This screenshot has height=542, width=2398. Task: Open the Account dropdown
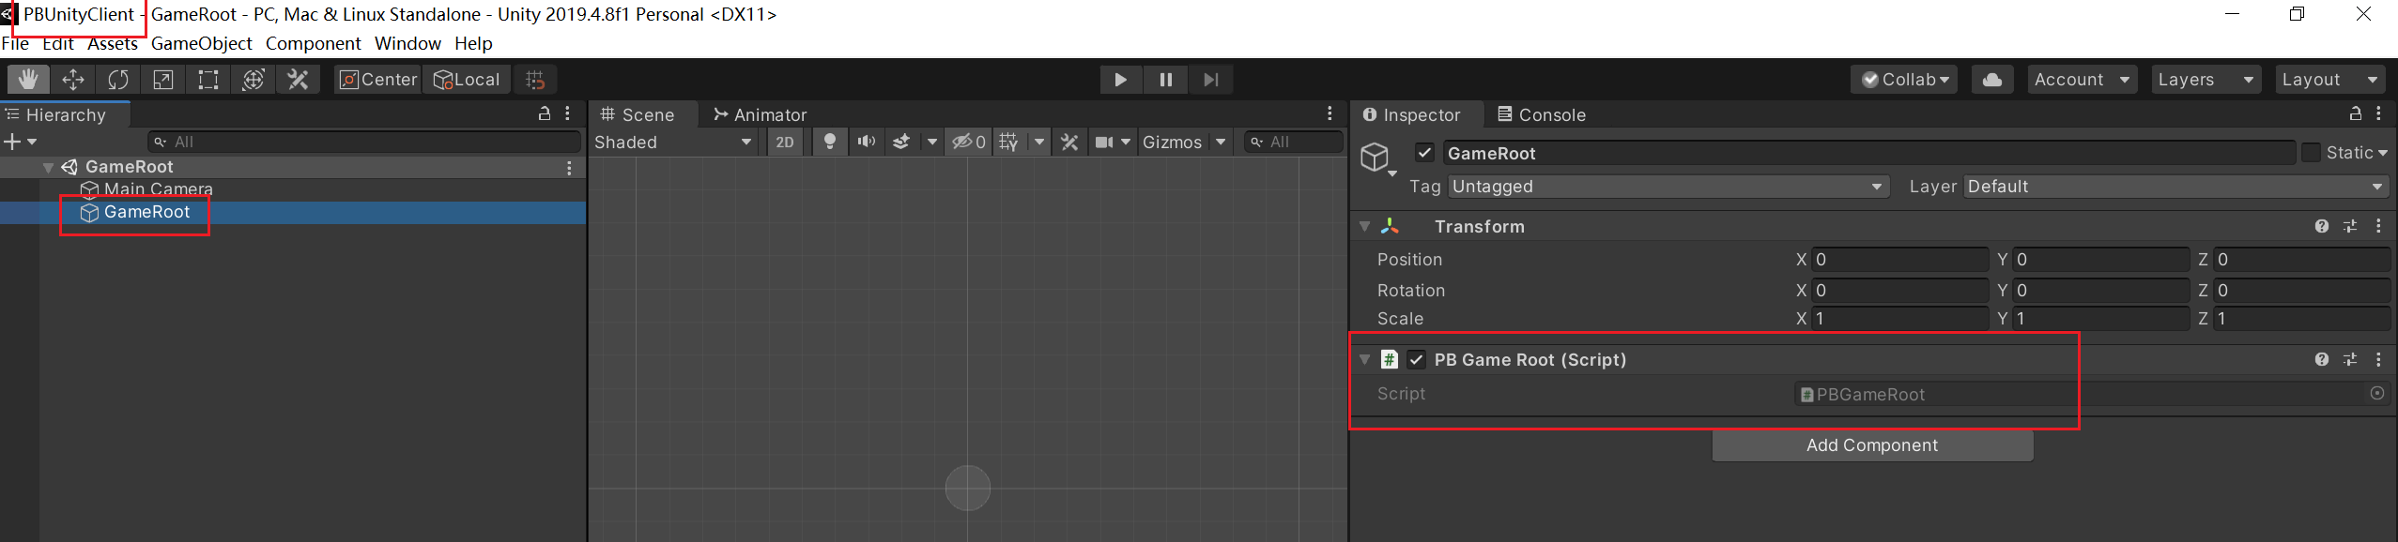(x=2083, y=80)
